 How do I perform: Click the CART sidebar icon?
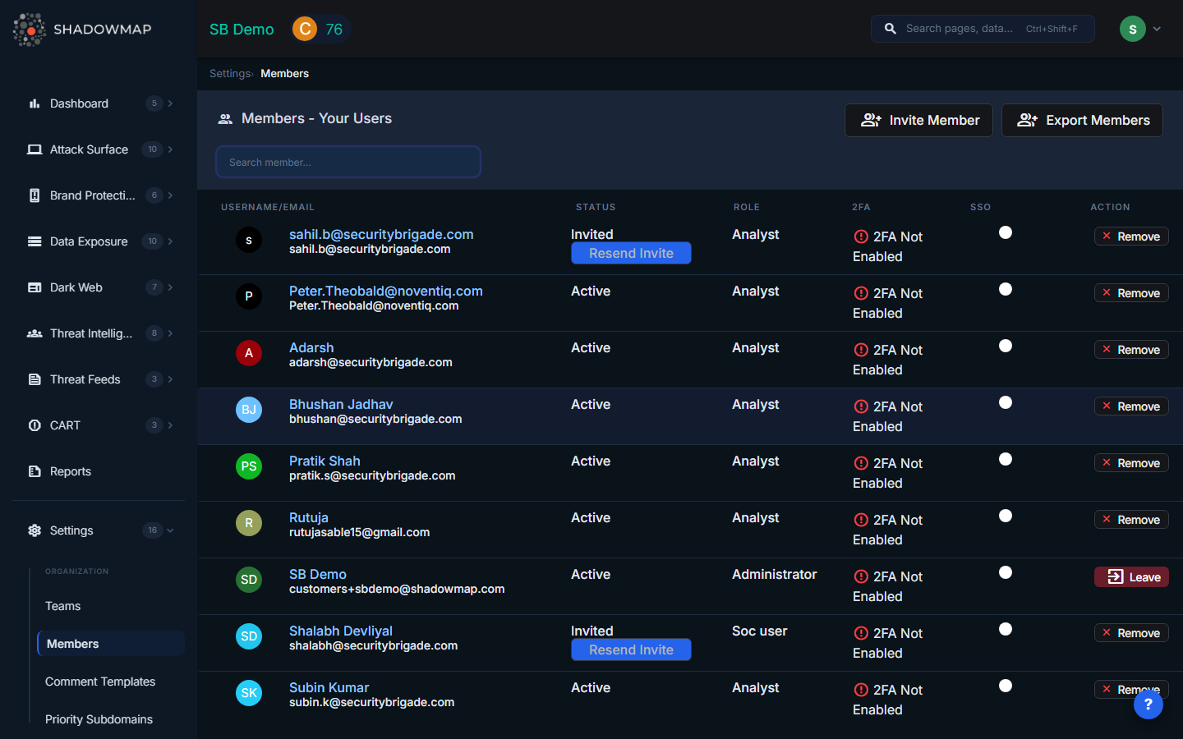click(x=35, y=425)
